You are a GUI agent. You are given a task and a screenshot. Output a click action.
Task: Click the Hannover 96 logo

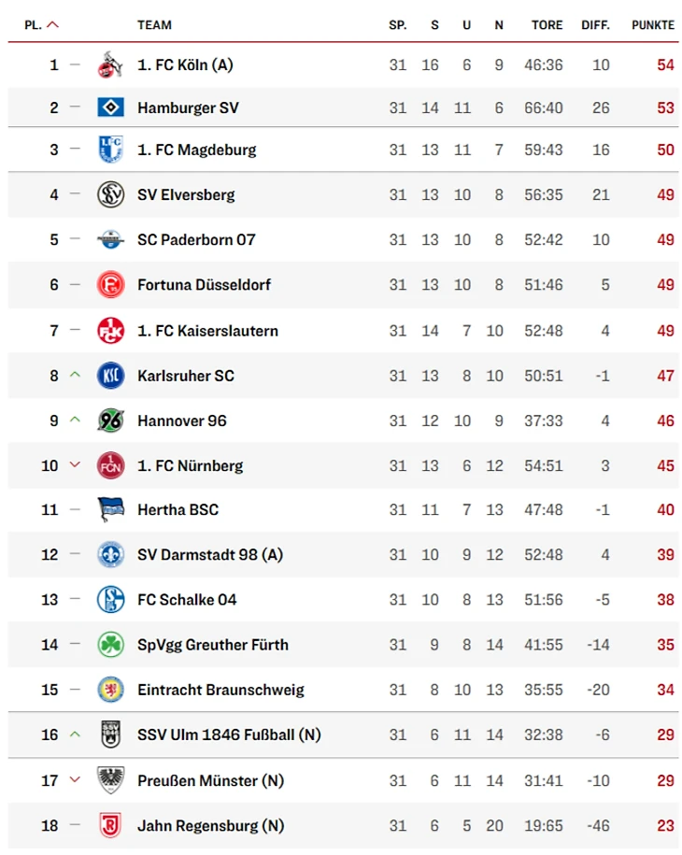point(110,420)
